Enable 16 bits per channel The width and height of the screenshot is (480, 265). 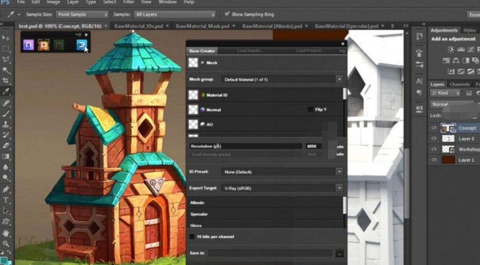192,237
